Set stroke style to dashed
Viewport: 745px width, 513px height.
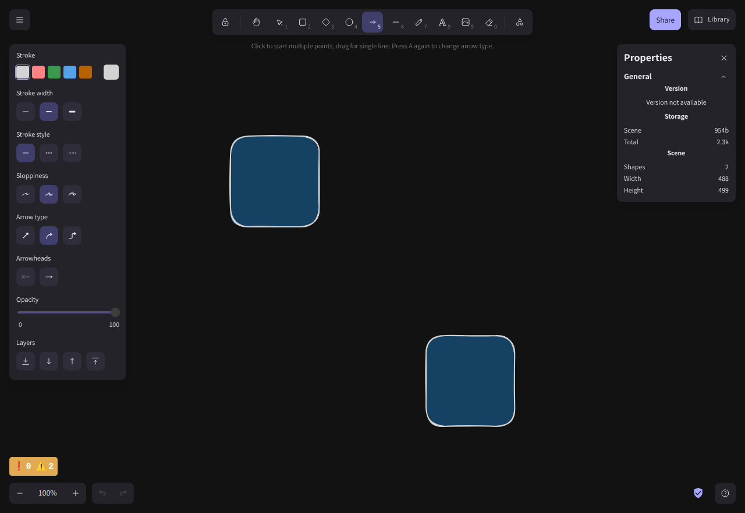click(x=49, y=153)
